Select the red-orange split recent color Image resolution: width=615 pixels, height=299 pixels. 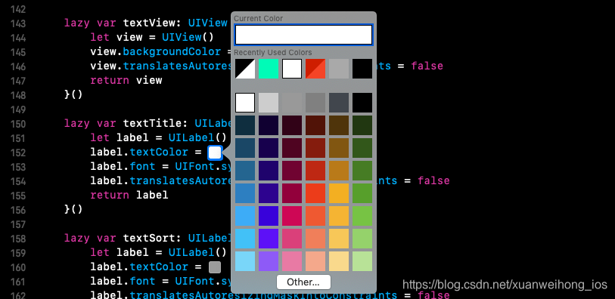coord(315,69)
